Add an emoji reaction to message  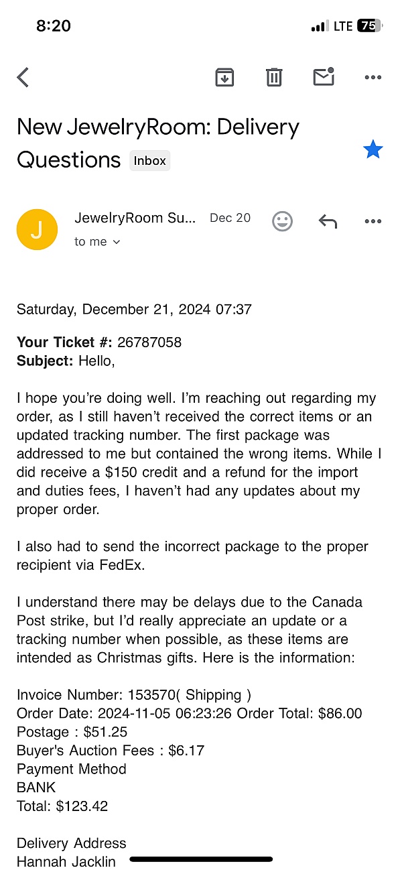click(283, 221)
